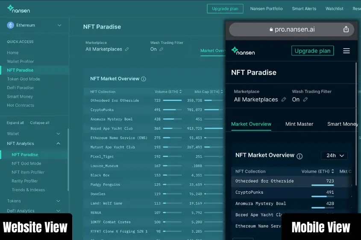
Task: Click Upgrade plan button in website header
Action: (225, 9)
